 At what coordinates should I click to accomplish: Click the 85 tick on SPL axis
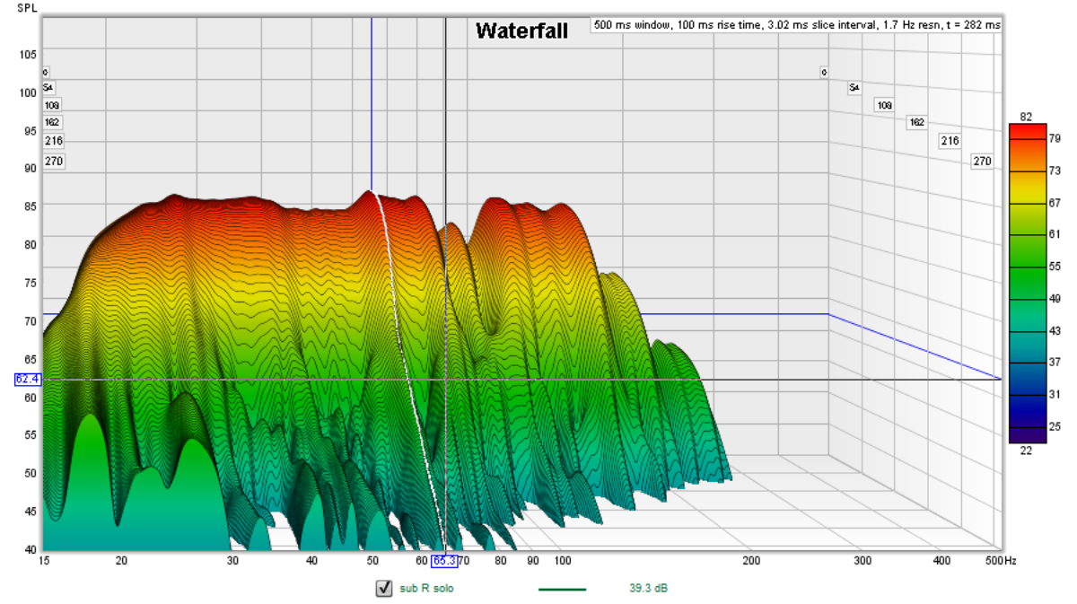click(29, 206)
